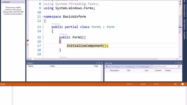Open the Properties side tab
Image resolution: width=187 pixels, height=105 pixels.
point(184,35)
